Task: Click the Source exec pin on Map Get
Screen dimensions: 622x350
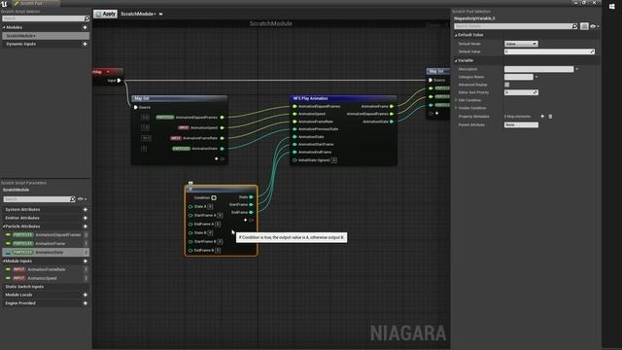Action: click(x=136, y=107)
